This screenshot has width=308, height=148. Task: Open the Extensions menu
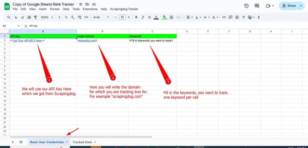coord(90,9)
